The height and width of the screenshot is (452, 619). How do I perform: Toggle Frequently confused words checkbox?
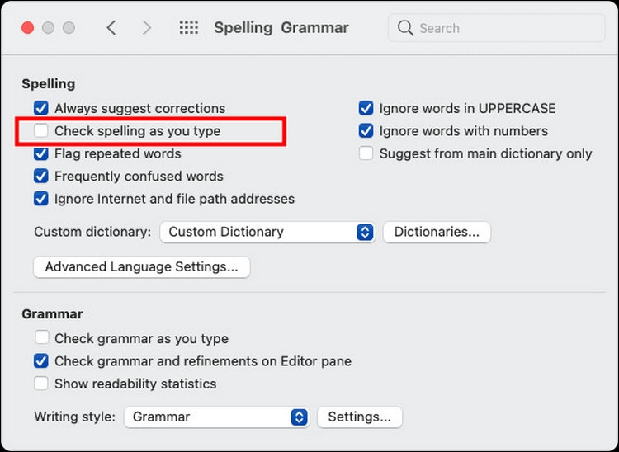click(x=41, y=176)
